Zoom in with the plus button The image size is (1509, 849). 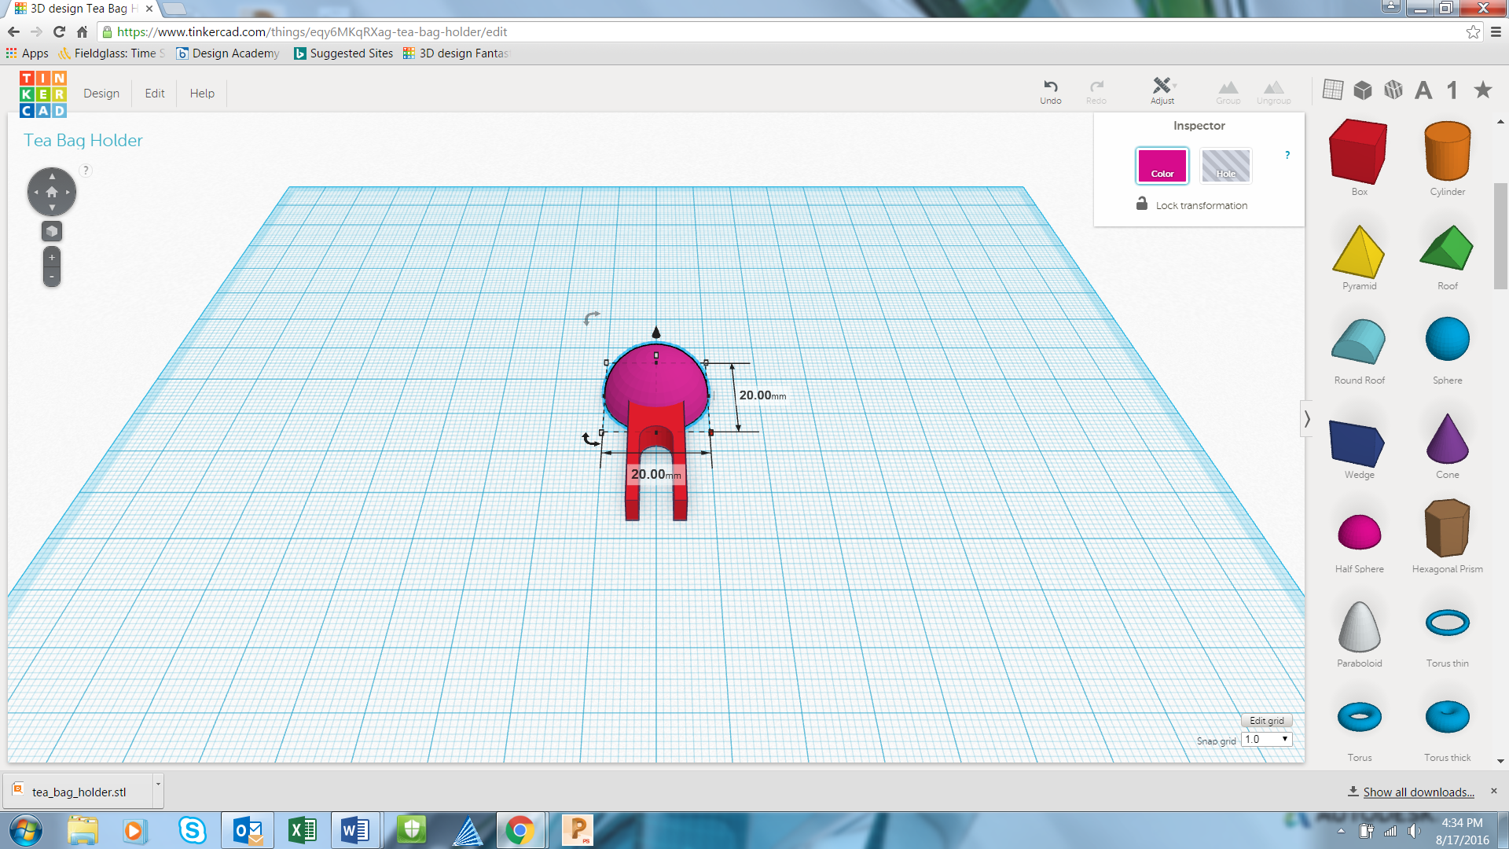[52, 257]
